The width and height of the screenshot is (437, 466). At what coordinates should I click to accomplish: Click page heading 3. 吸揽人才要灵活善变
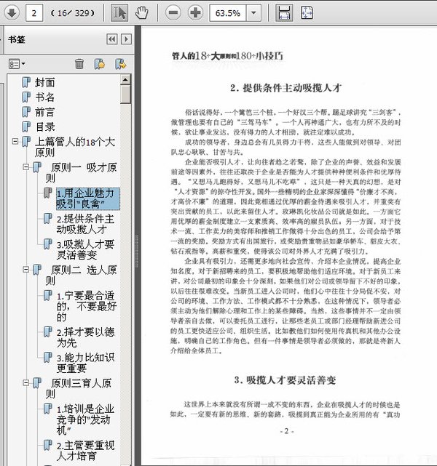click(285, 379)
